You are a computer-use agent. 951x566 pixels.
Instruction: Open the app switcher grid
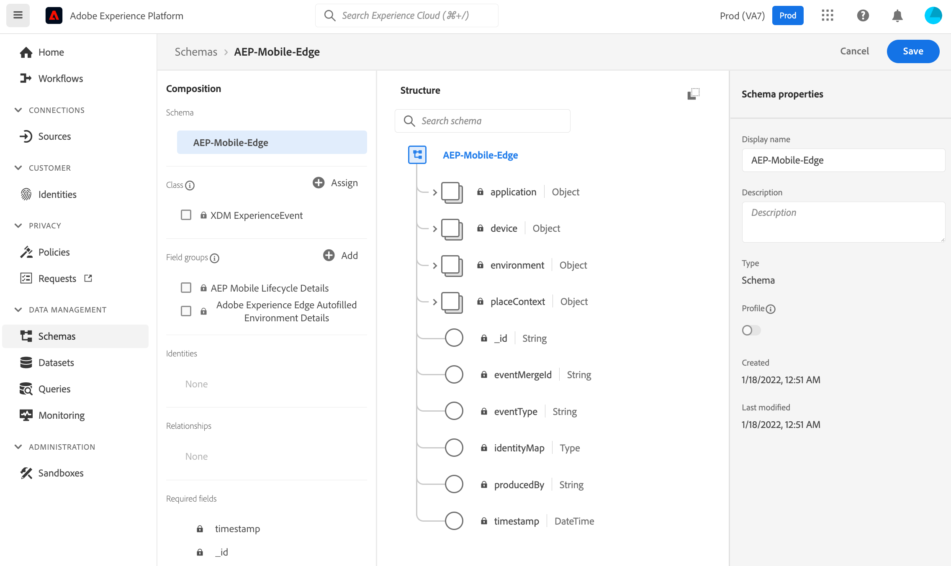[x=827, y=15]
